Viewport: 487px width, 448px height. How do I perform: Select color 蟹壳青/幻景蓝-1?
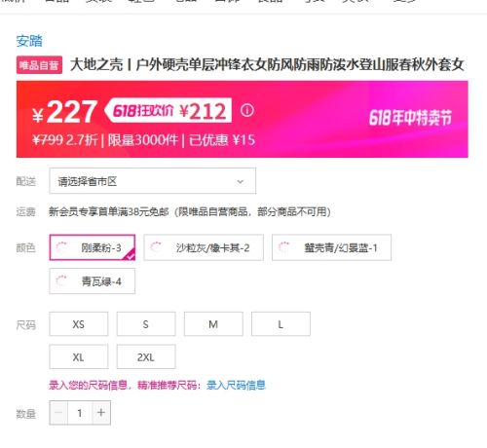pyautogui.click(x=331, y=247)
